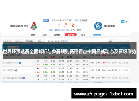Open the 111 dropdown selector
139x101 pixels.
(118, 41)
